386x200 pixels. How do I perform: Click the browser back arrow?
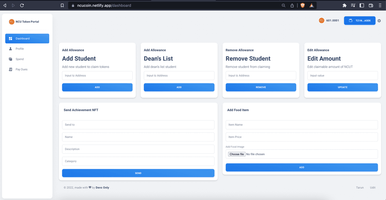[x=5, y=5]
